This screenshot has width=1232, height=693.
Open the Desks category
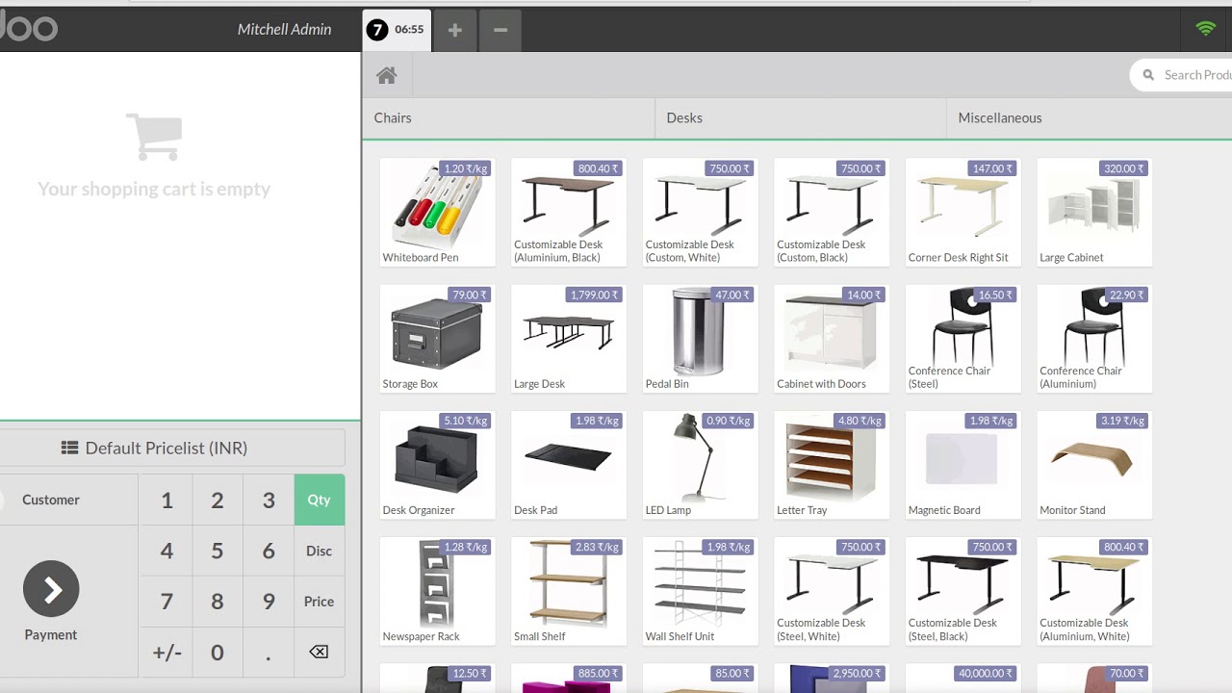coord(800,117)
